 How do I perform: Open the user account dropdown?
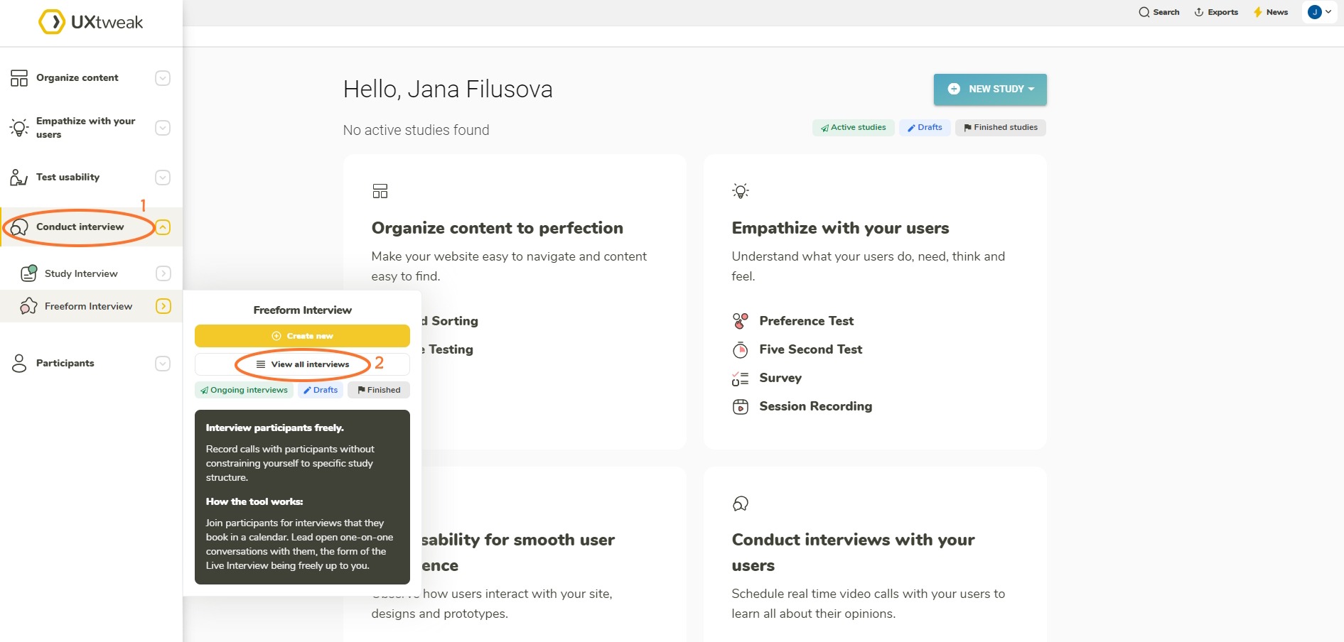1320,12
